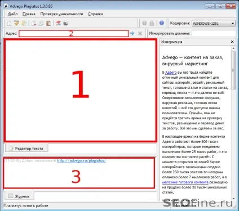The image size is (239, 211).
Task: Create a new document with the blank page icon
Action: [9, 23]
